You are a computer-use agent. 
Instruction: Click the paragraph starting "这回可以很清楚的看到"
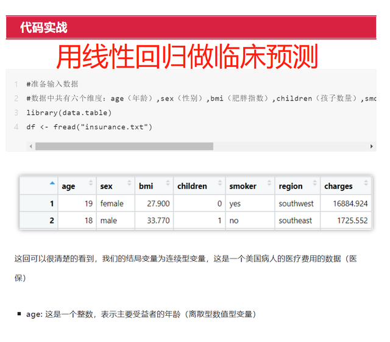tap(185, 268)
